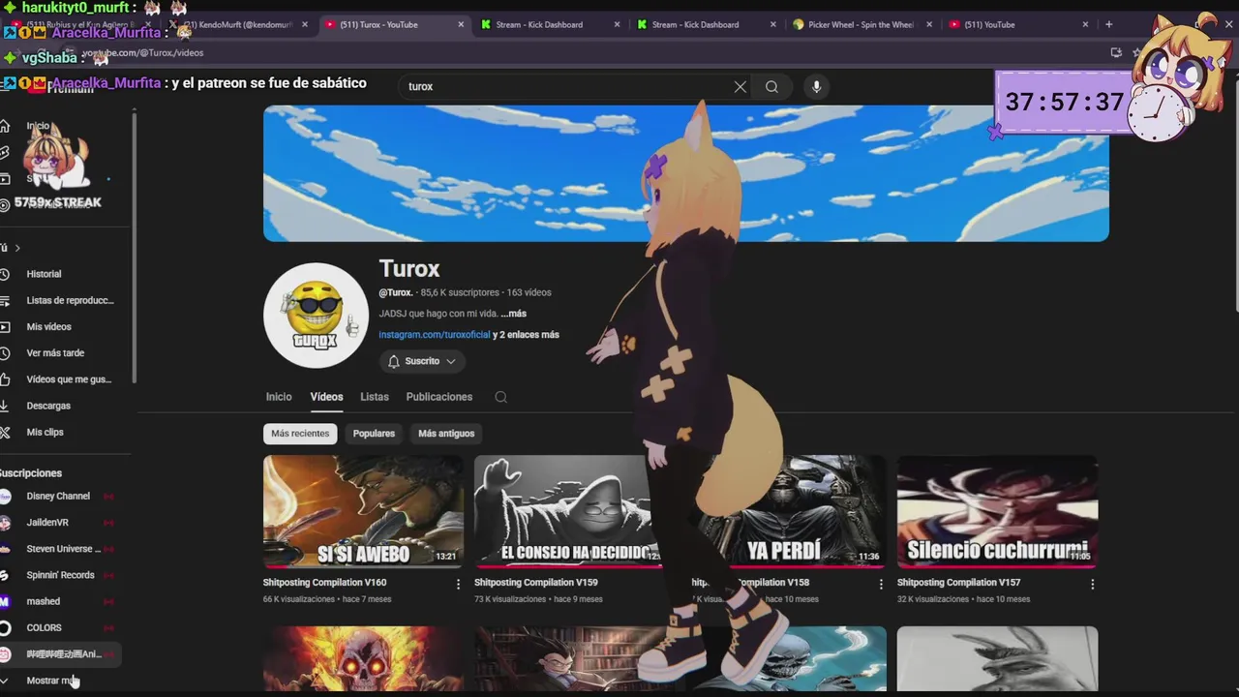Play the flaming skull video thumbnail
Viewport: 1239px width, 697px height.
[363, 658]
